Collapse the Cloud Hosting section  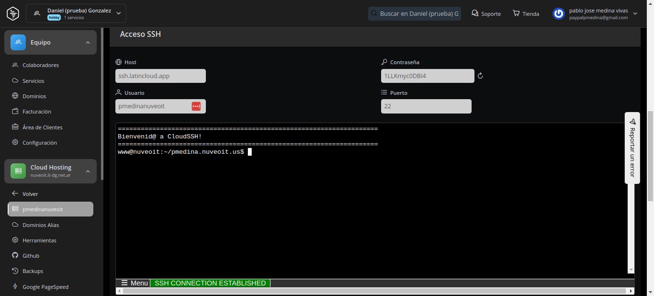(x=88, y=171)
